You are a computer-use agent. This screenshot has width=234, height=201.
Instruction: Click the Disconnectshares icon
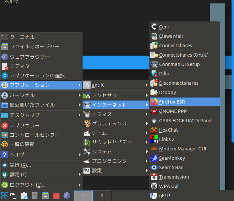[154, 83]
